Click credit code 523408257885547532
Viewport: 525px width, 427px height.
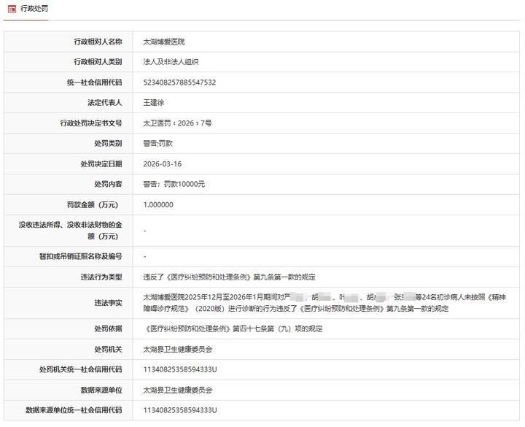[179, 82]
